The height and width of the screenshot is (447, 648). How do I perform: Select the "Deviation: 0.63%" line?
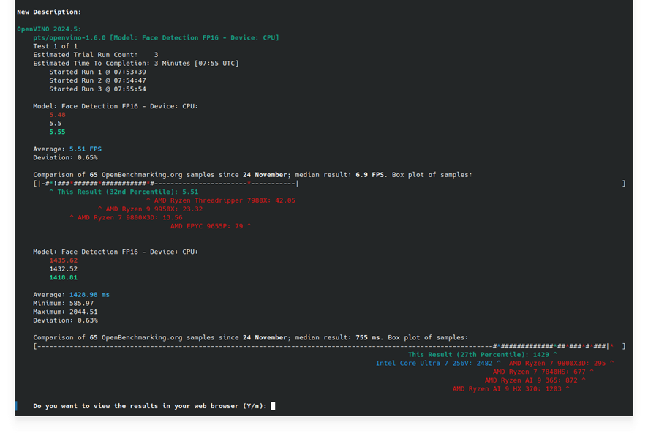pos(65,320)
